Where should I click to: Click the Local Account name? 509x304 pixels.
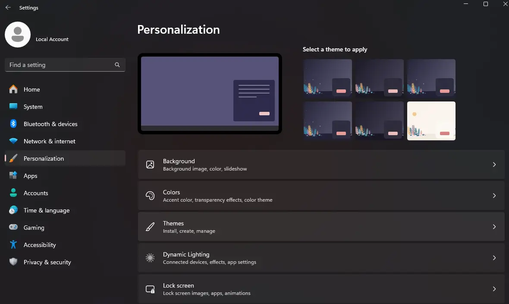click(x=52, y=39)
